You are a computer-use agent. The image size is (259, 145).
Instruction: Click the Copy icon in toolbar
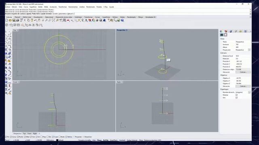(x=28, y=20)
